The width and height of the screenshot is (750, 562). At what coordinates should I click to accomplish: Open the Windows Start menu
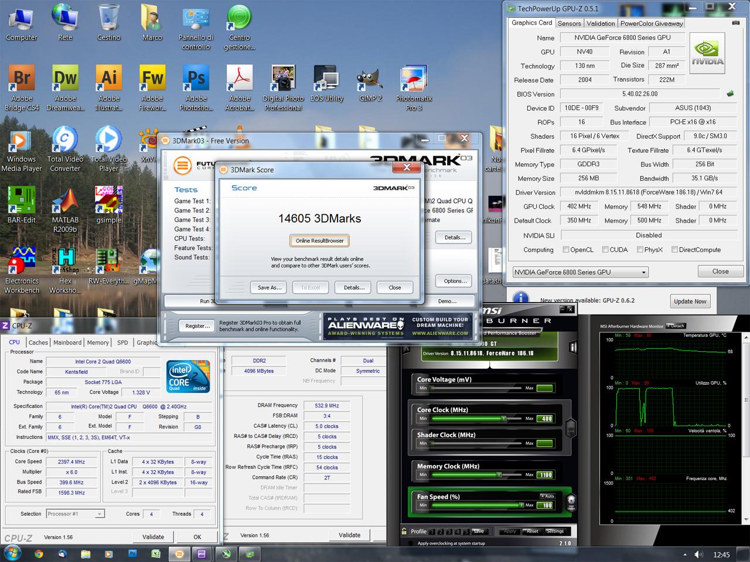12,553
